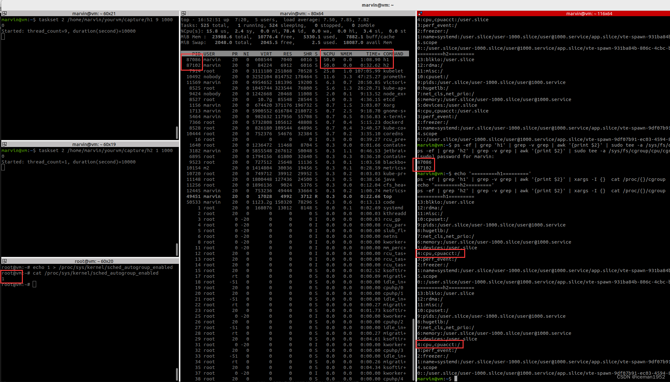The width and height of the screenshot is (670, 382).
Task: Click the 4:cpu,cpuacct:/user.slice line at top
Action: click(453, 20)
